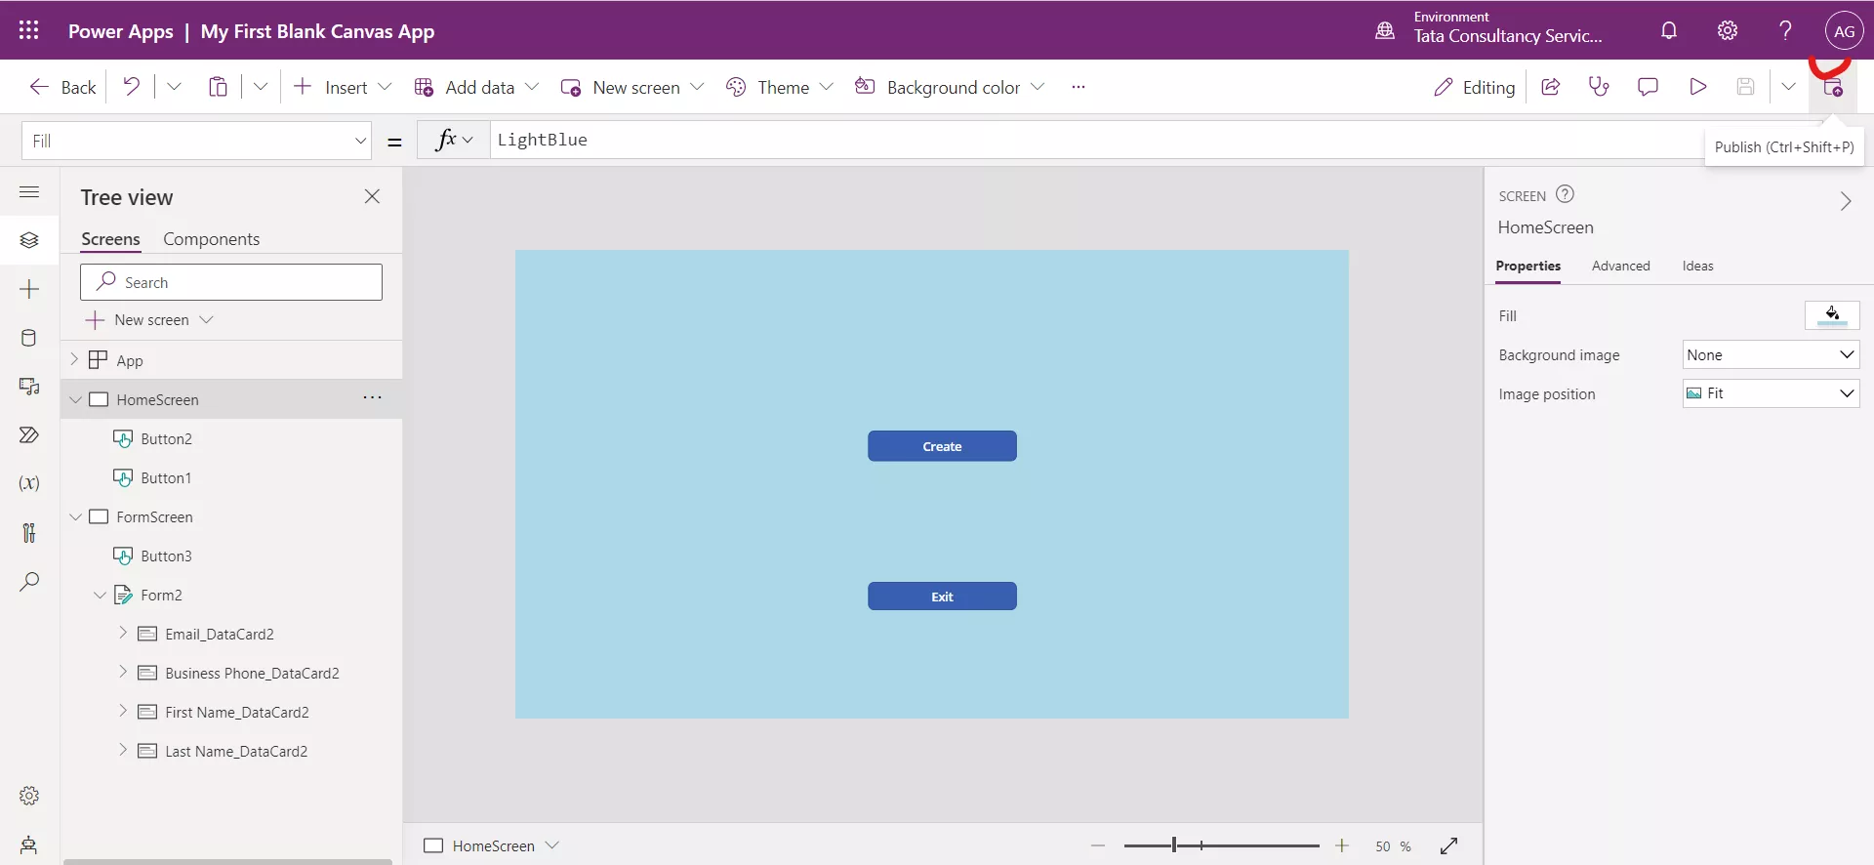This screenshot has width=1874, height=865.
Task: Open the App checker stethoscope icon
Action: pyautogui.click(x=1599, y=87)
